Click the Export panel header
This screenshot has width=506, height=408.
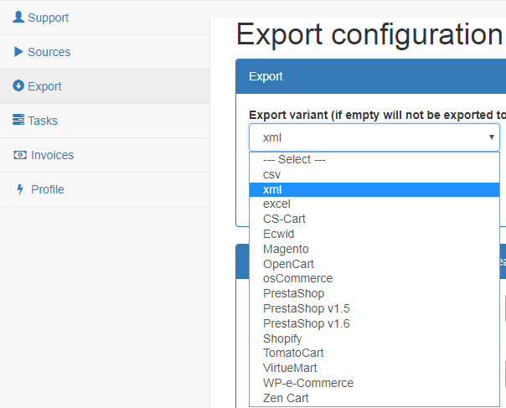(x=371, y=76)
